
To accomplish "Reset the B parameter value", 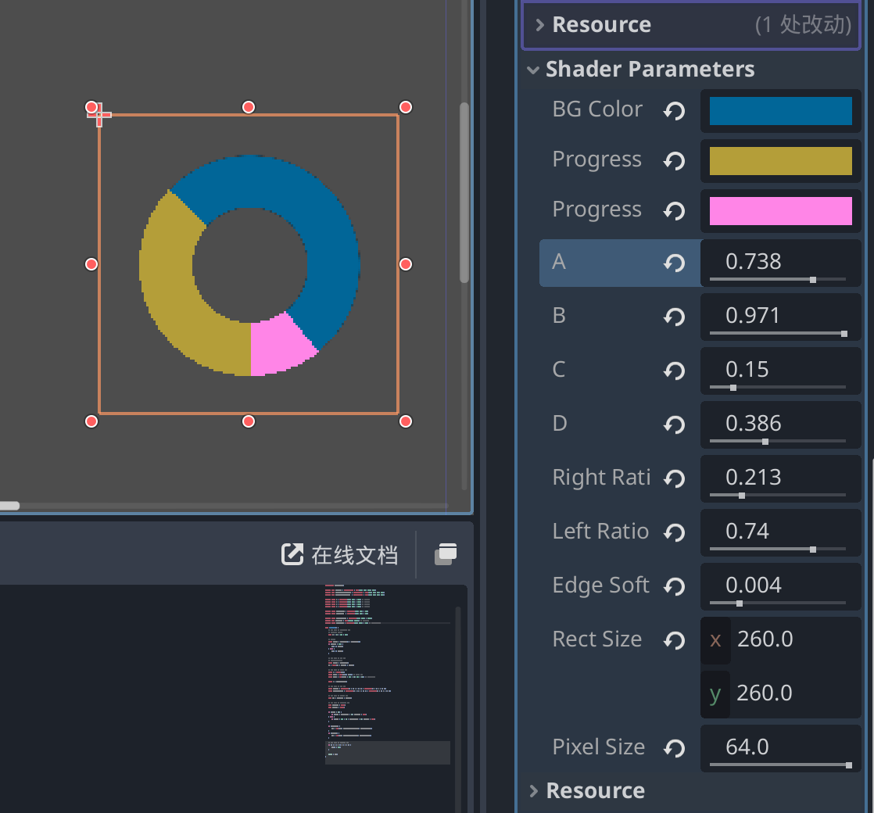I will 674,317.
